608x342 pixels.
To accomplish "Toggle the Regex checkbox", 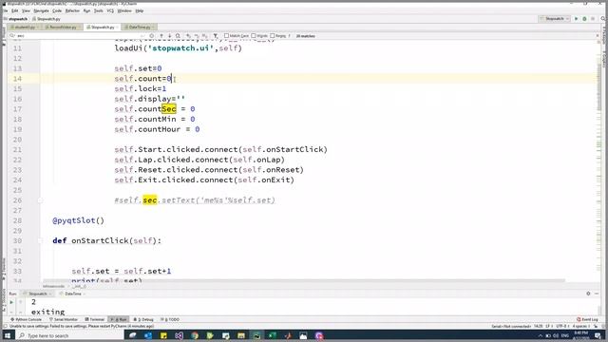I will click(273, 36).
